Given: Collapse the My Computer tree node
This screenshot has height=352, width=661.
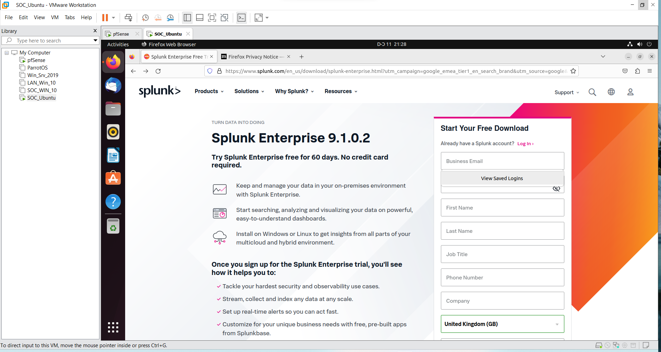Looking at the screenshot, I should (x=7, y=53).
